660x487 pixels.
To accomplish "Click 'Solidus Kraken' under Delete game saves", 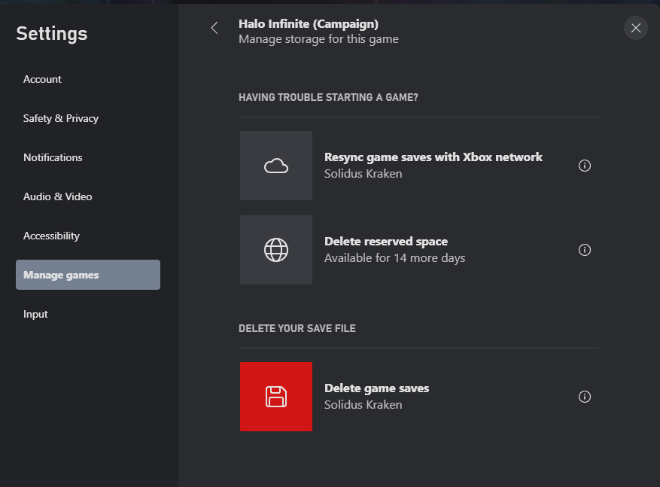I will pyautogui.click(x=363, y=405).
